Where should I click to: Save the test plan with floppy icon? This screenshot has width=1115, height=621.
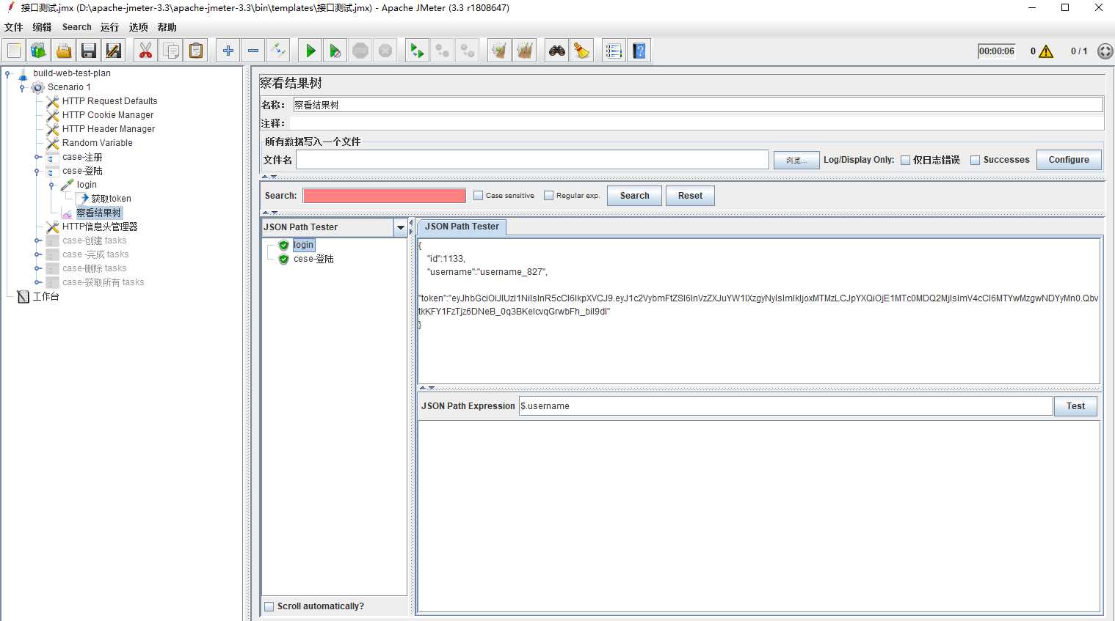tap(89, 51)
